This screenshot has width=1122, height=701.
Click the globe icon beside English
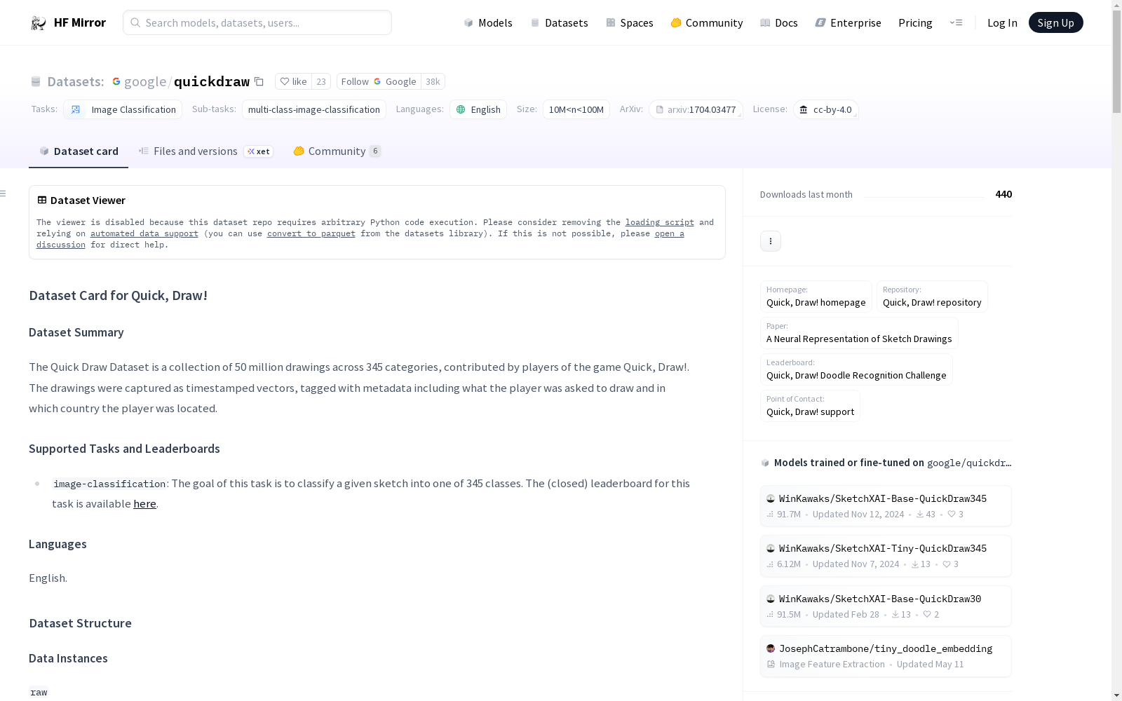point(461,109)
